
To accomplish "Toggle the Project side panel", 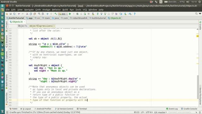I will click(7, 27).
